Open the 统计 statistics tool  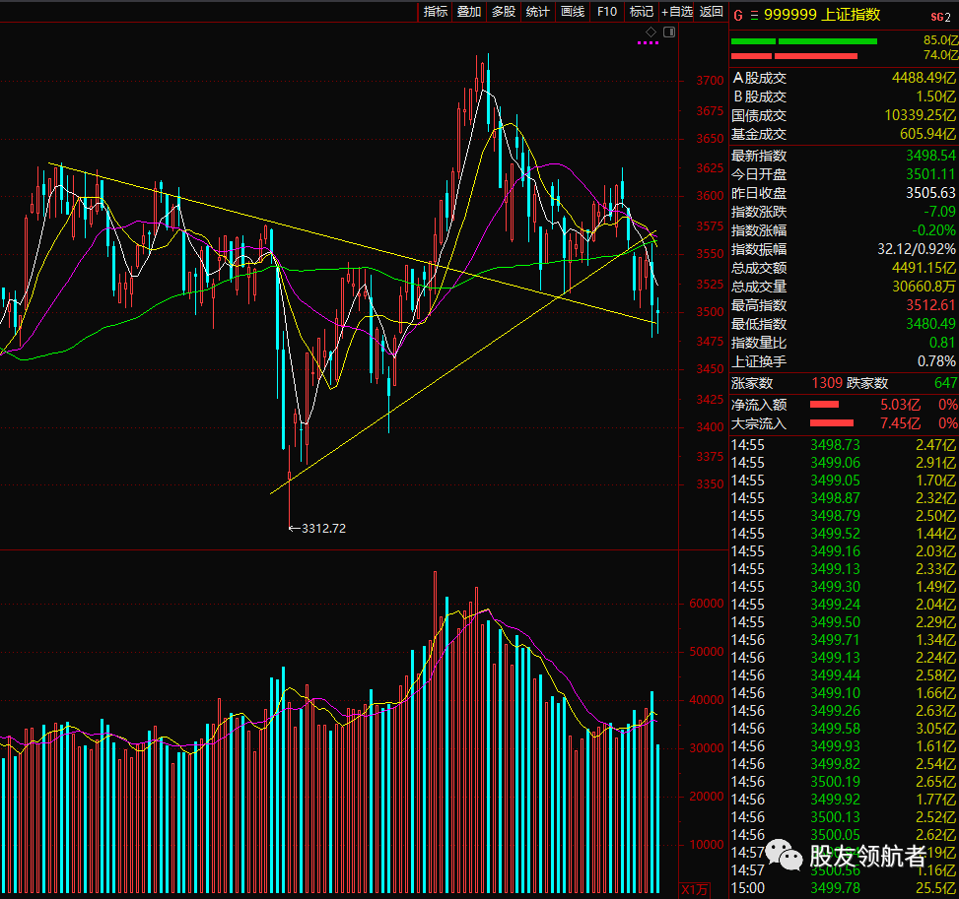coord(538,12)
